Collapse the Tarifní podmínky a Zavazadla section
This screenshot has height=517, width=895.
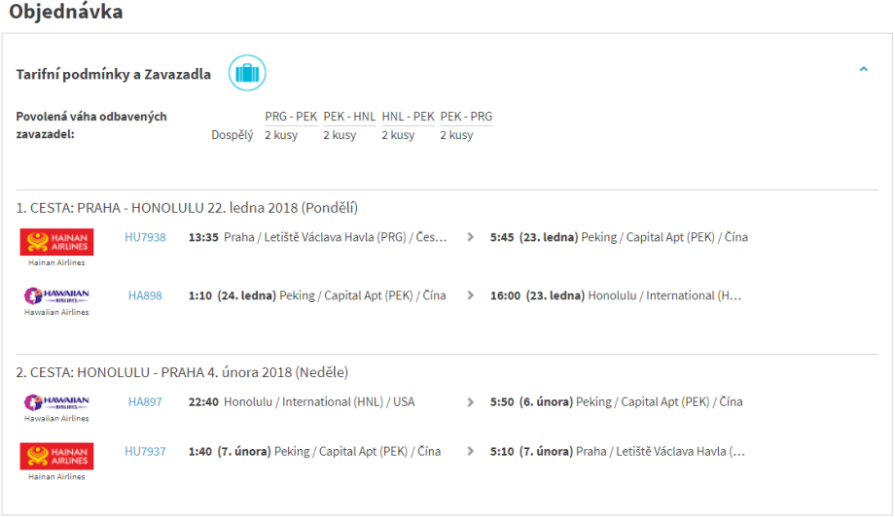[863, 70]
